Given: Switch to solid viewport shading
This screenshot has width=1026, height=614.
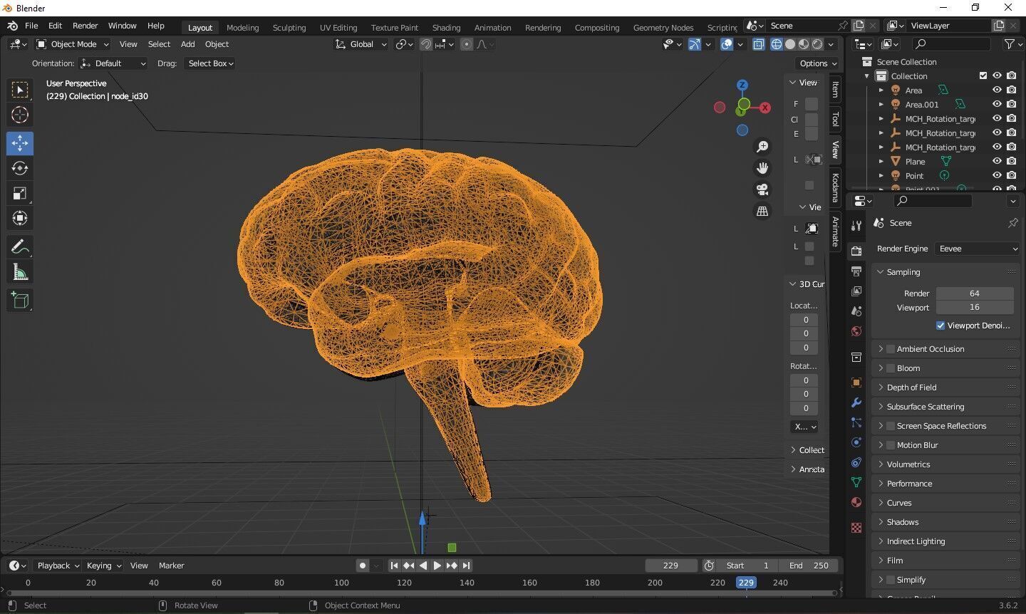Looking at the screenshot, I should tap(790, 44).
